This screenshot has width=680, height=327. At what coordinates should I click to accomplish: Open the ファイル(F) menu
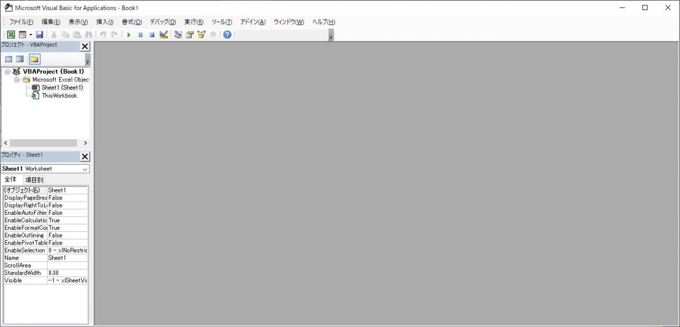point(21,22)
